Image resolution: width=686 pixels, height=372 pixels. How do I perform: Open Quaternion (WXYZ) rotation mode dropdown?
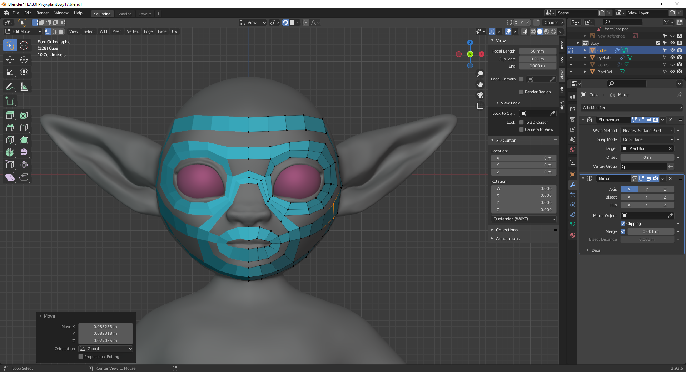(524, 219)
